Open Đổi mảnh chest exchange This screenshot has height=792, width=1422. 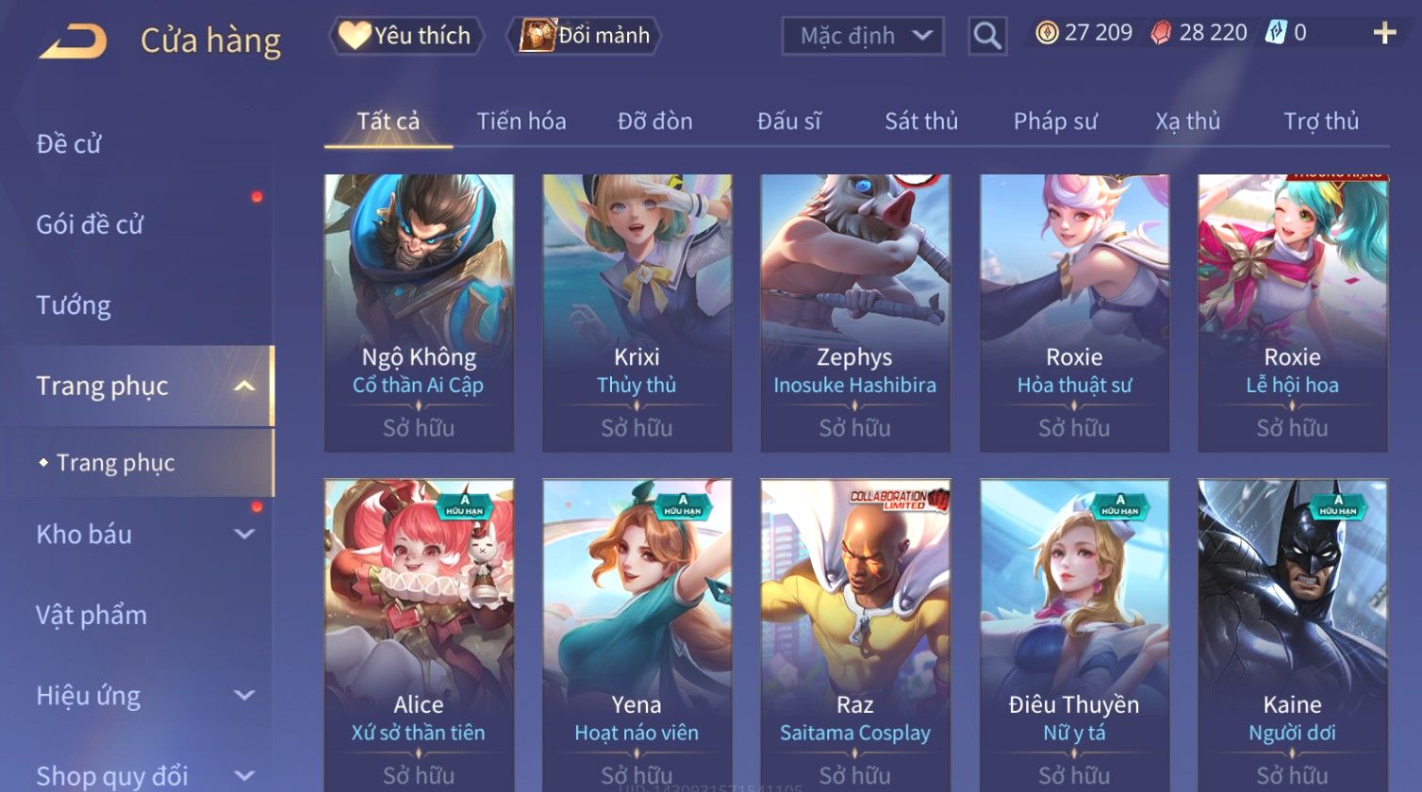tap(585, 36)
